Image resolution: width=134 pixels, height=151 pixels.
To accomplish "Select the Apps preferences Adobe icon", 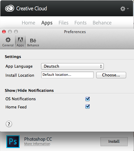I will [x=21, y=40].
